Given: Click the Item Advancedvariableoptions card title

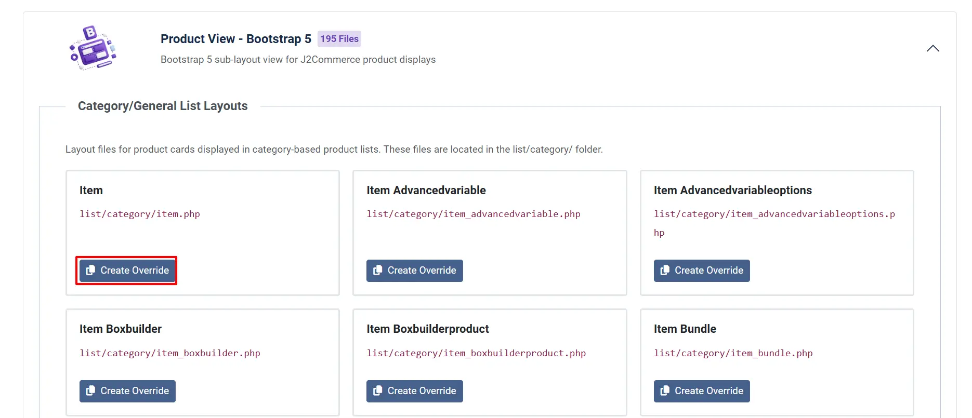Looking at the screenshot, I should tap(733, 191).
